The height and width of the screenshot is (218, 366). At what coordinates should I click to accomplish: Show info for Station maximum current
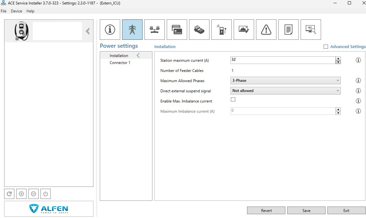pyautogui.click(x=358, y=60)
